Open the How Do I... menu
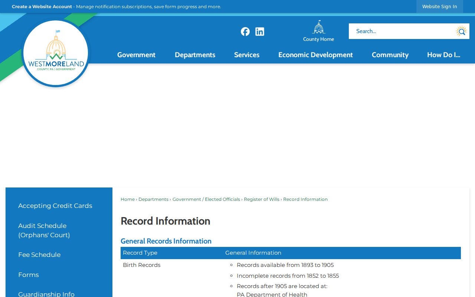The image size is (475, 297). click(x=443, y=55)
